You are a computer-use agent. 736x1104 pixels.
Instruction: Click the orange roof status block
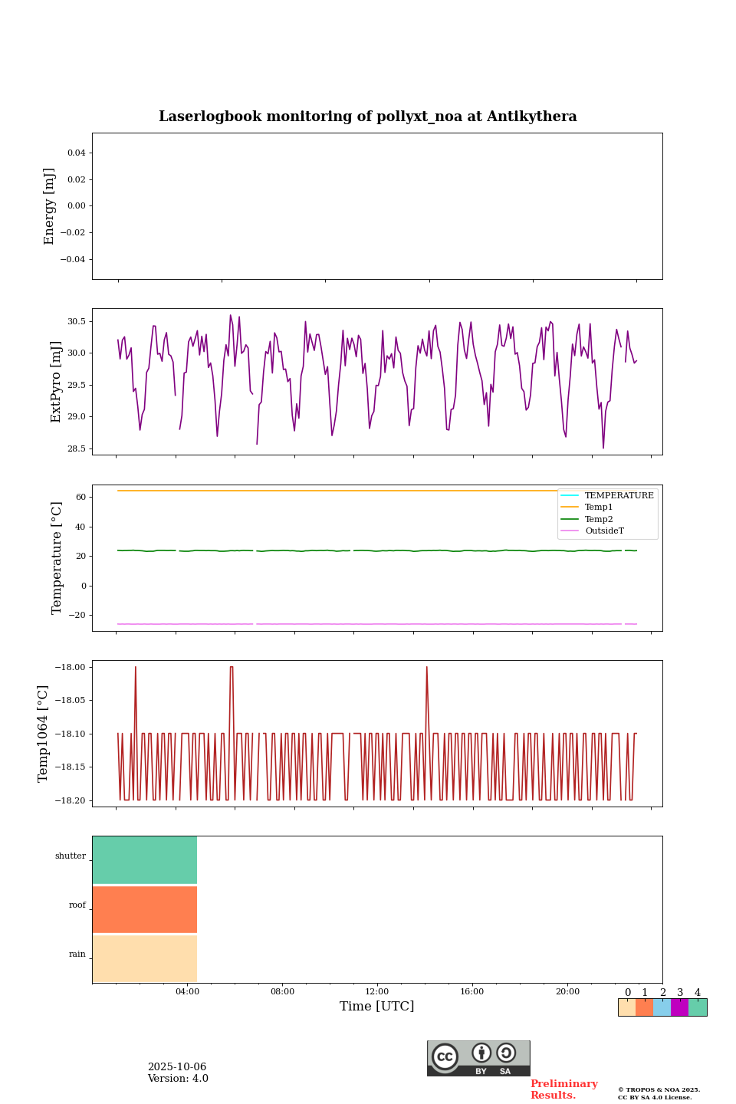coord(145,909)
